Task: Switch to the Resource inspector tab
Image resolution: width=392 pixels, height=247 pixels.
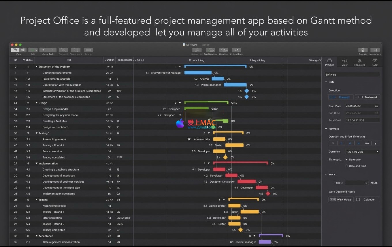Action: pyautogui.click(x=359, y=62)
